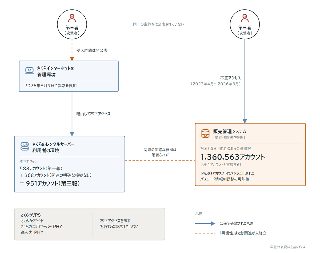Click the server icon beside さくらのレンタルサーバー
This screenshot has height=253, width=320.
coord(25,146)
